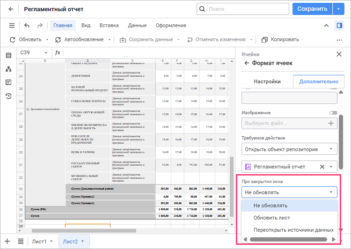The height and width of the screenshot is (249, 351).
Task: Switch to the Данные ribbon tab
Action: click(137, 26)
